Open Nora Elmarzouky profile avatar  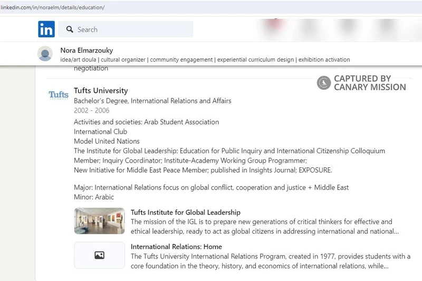[x=45, y=53]
